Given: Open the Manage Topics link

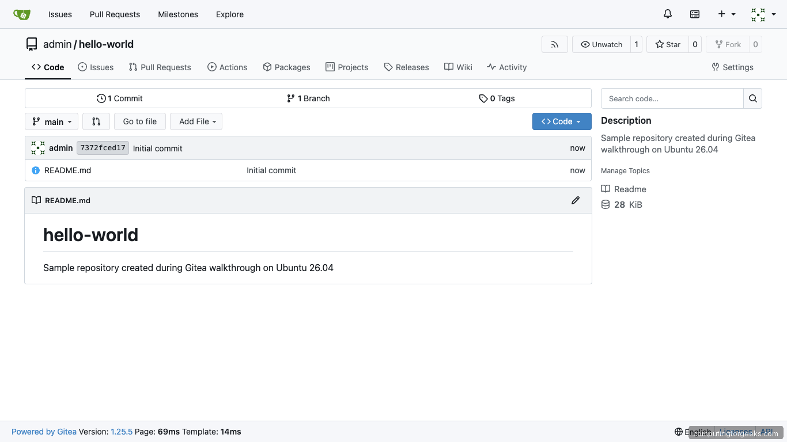Looking at the screenshot, I should [625, 171].
